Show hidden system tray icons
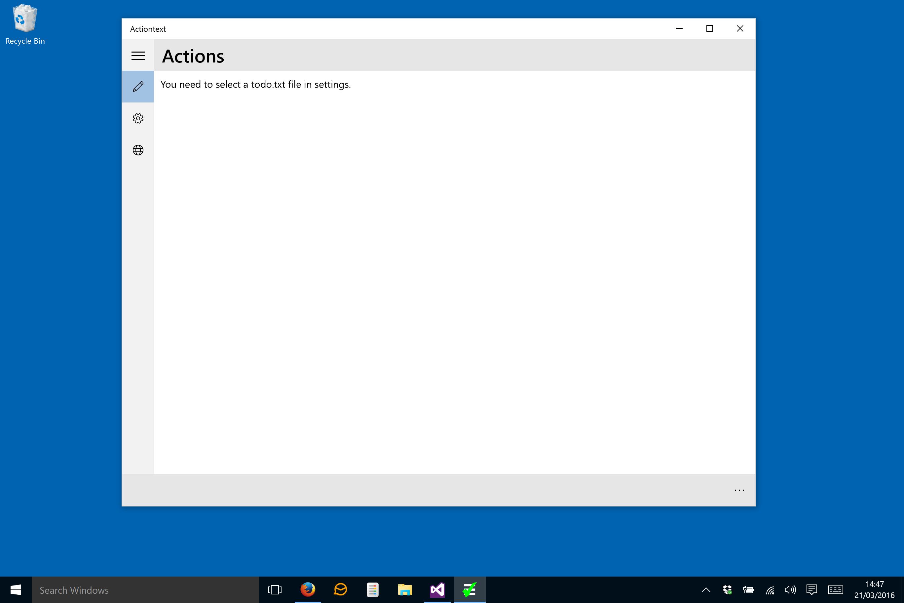904x603 pixels. pyautogui.click(x=706, y=589)
